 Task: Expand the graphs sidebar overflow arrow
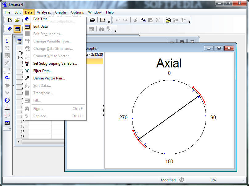click(9, 128)
